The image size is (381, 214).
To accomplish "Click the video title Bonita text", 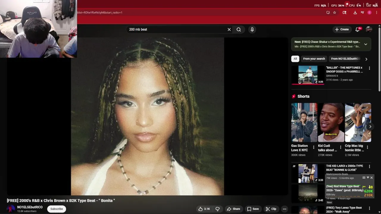I will [x=61, y=201].
